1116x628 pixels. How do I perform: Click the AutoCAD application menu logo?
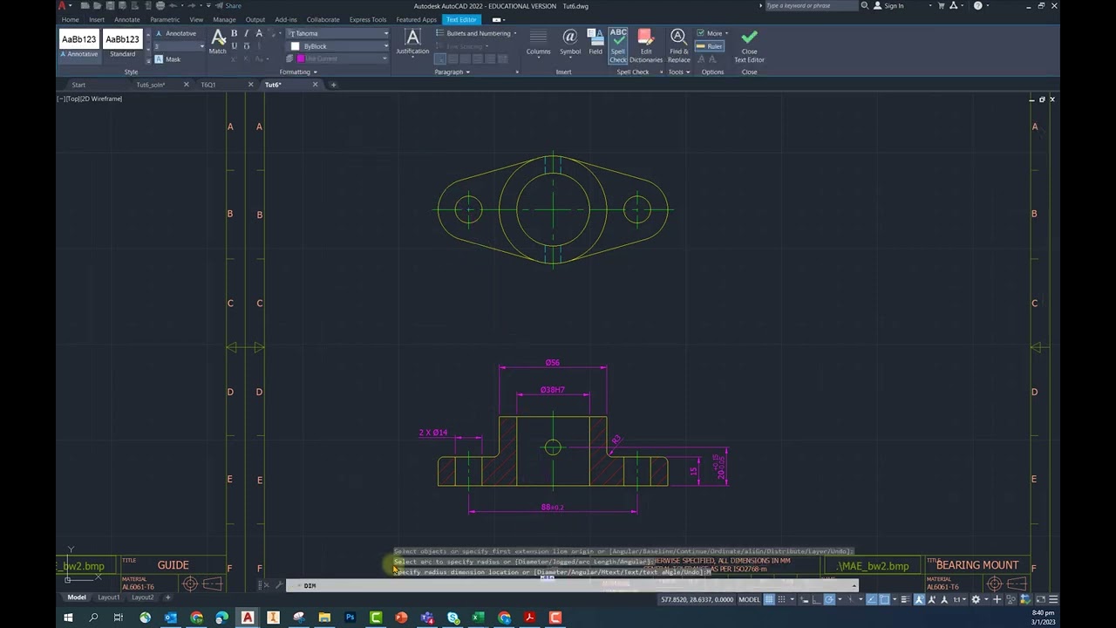(62, 6)
